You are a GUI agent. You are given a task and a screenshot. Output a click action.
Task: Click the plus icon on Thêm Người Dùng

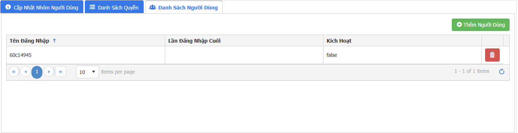459,25
